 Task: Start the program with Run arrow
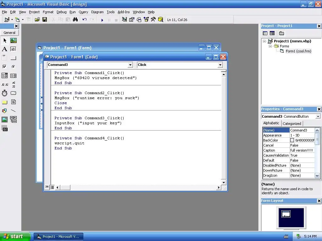coord(102,20)
